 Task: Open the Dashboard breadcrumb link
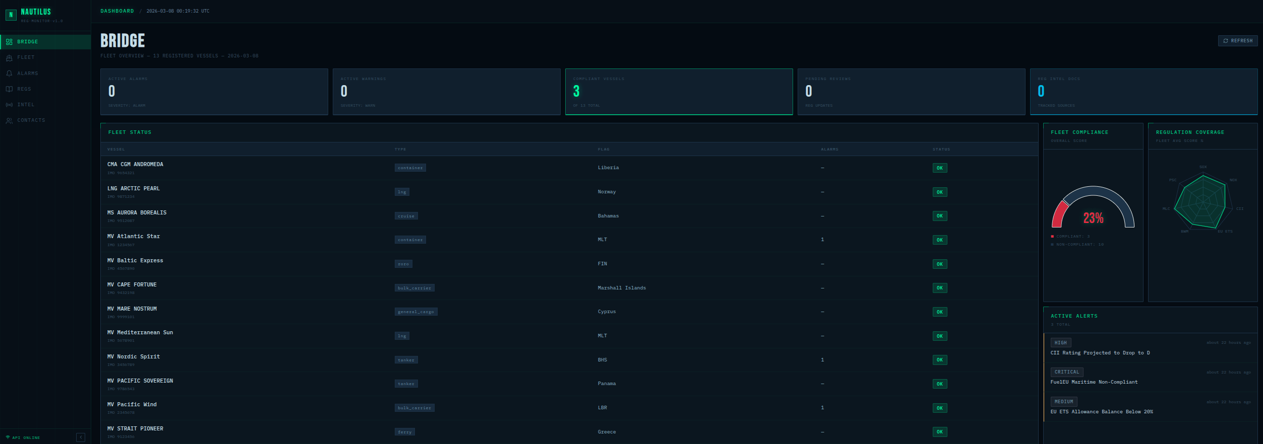[x=117, y=11]
